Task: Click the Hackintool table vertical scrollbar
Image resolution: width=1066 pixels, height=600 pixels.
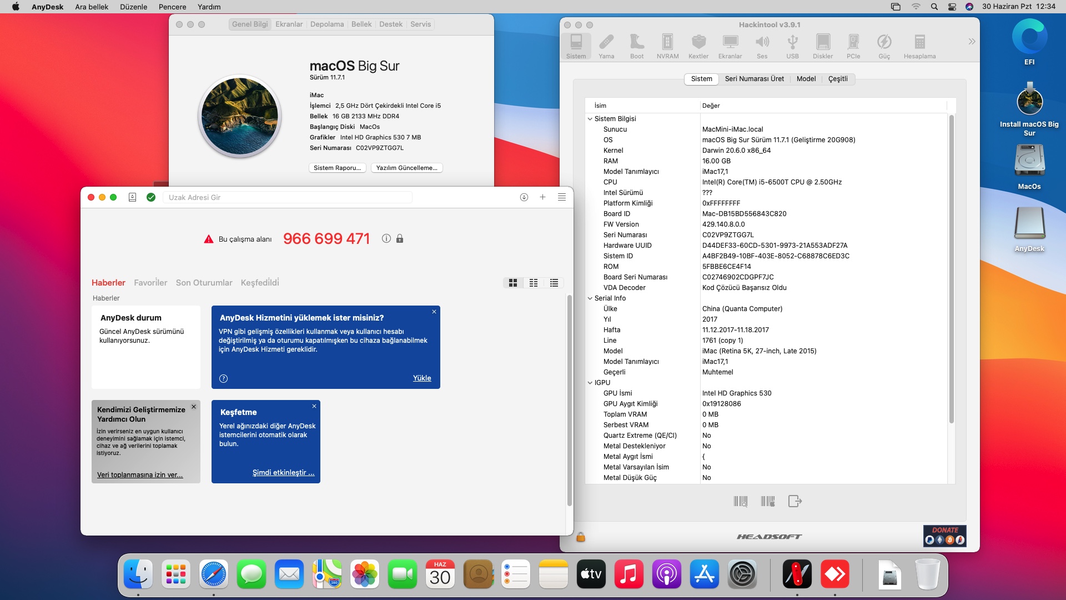Action: tap(951, 267)
